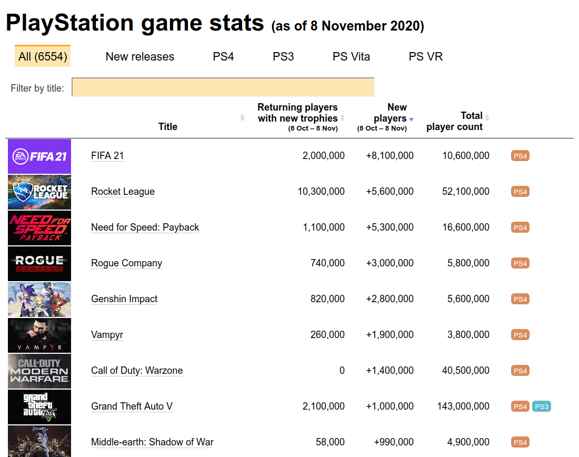Select the PS Vita tab
579x457 pixels.
(351, 57)
